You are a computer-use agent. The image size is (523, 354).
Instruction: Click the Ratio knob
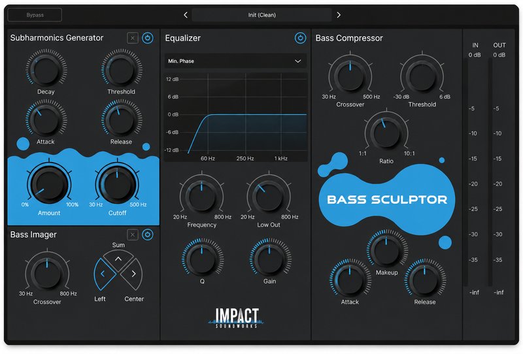pyautogui.click(x=386, y=133)
